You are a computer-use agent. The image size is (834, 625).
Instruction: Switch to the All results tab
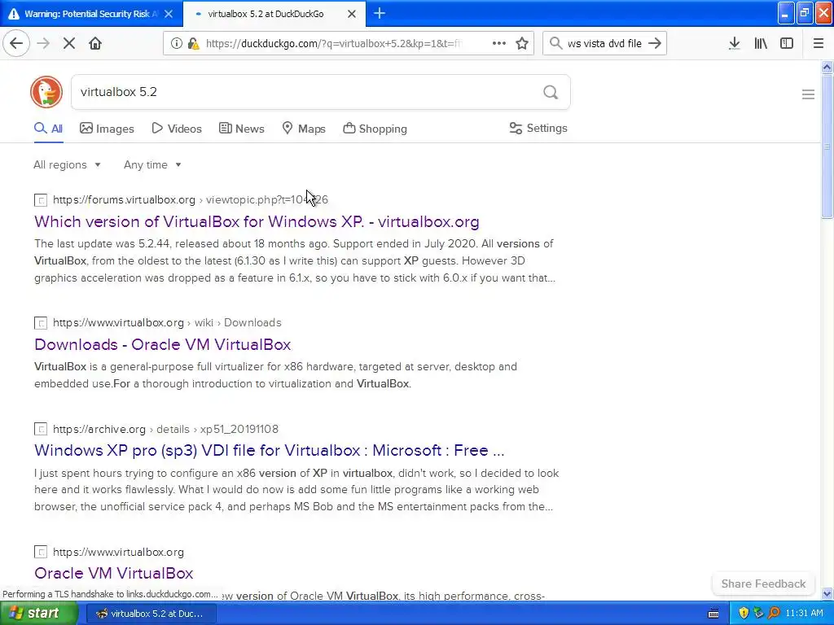[48, 129]
